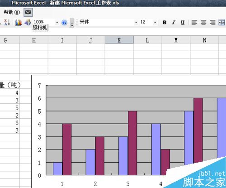Viewport: 226px width, 188px height.
Task: Click the cell with value 6
Action: point(9,123)
